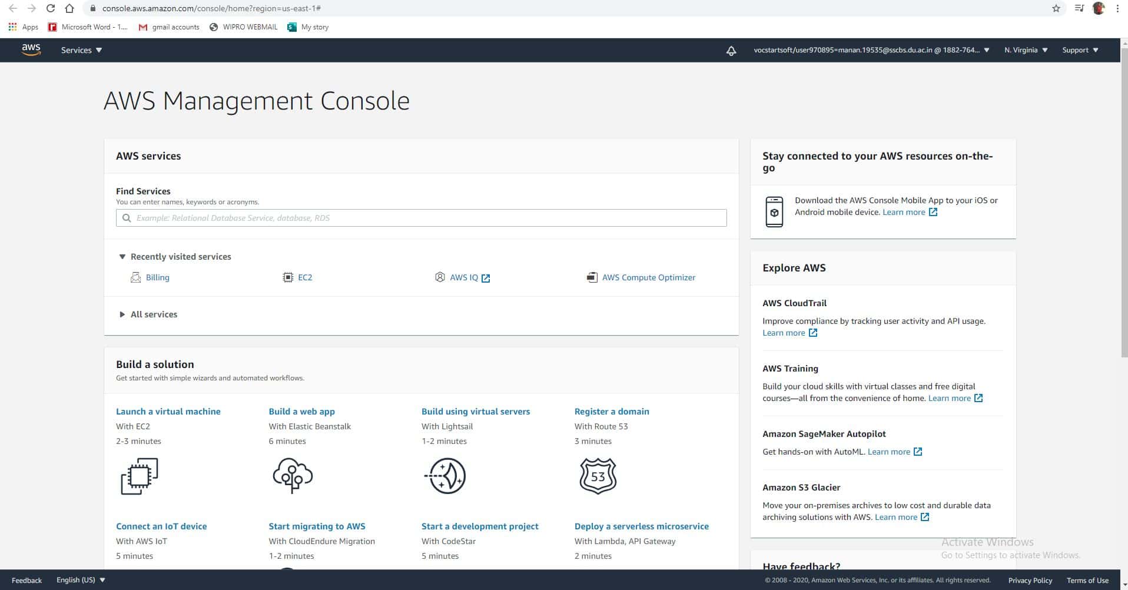The width and height of the screenshot is (1128, 590).
Task: Click the AWS IQ person icon
Action: 440,277
